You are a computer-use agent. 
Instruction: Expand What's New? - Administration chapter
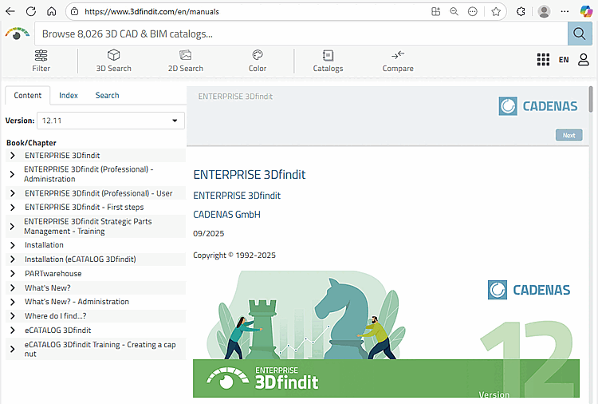(x=13, y=302)
